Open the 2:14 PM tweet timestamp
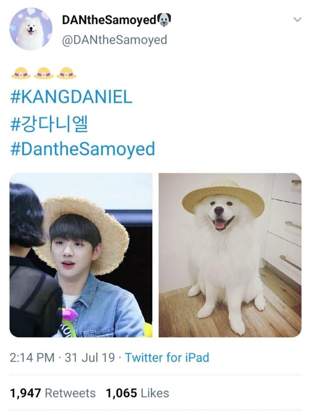The image size is (311, 415). pyautogui.click(x=32, y=357)
